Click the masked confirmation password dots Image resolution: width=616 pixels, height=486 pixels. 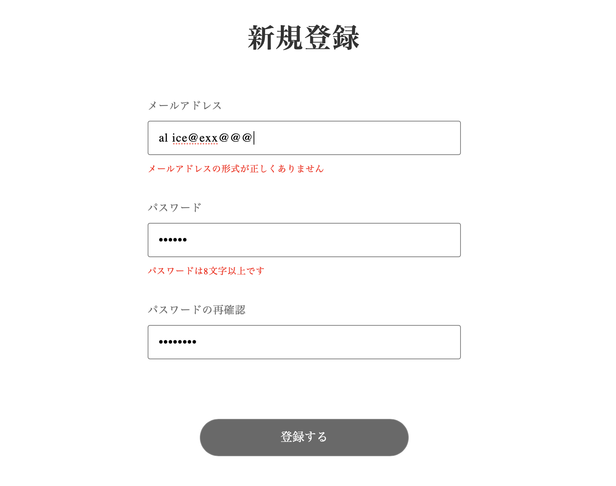pos(177,342)
